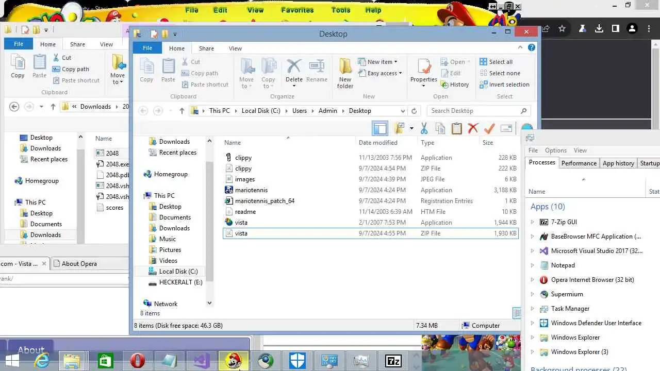Click the two-pages copy toolbar icon

pyautogui.click(x=440, y=128)
